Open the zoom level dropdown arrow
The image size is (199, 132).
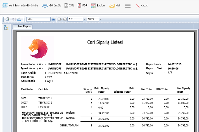pyautogui.click(x=100, y=19)
